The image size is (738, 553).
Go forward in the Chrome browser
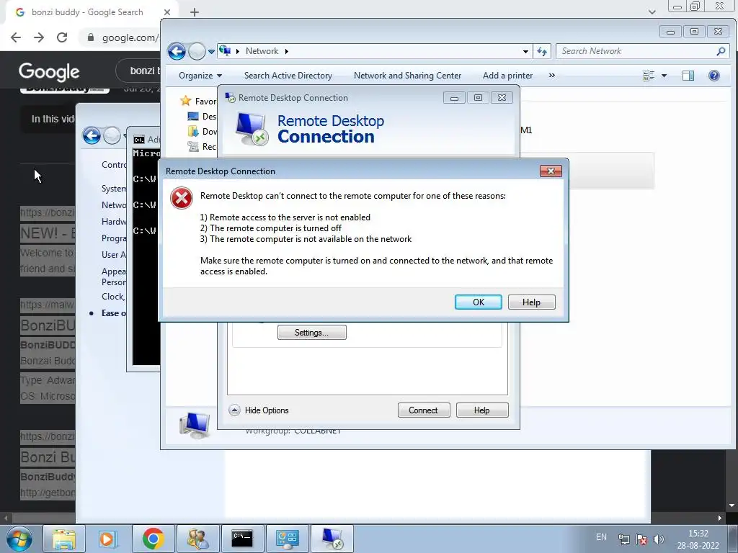[x=39, y=37]
